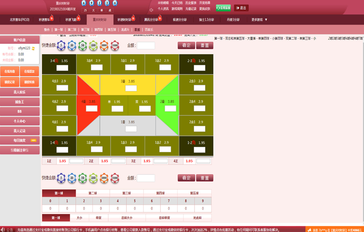Click refresh icon beside username v9ym123
This screenshot has height=232, width=364.
point(33,48)
